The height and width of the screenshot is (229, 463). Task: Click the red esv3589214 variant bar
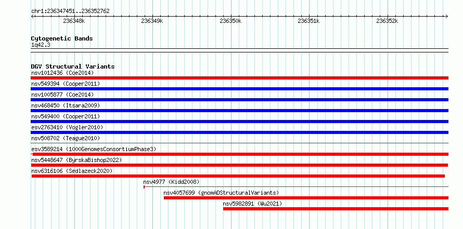coord(240,154)
